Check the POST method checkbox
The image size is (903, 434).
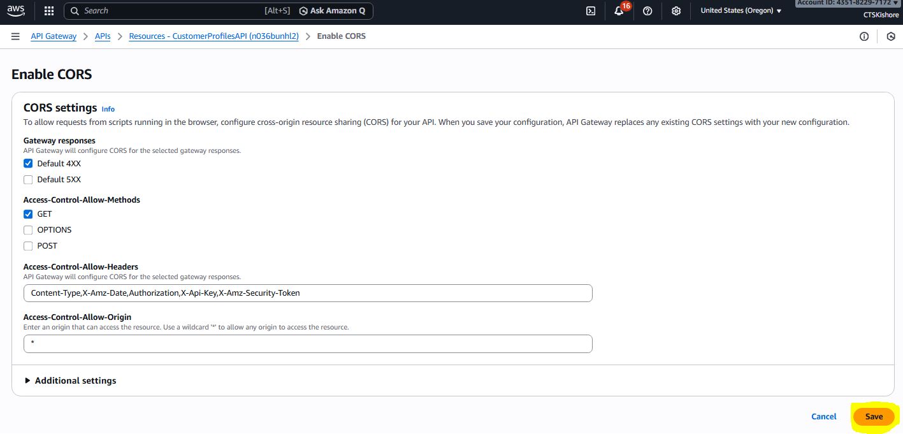[x=28, y=246]
